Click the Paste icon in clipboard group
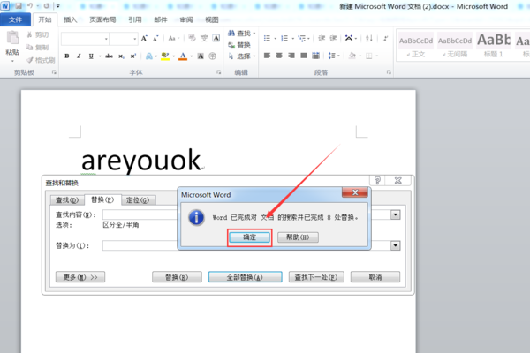The width and height of the screenshot is (530, 353). (x=13, y=38)
